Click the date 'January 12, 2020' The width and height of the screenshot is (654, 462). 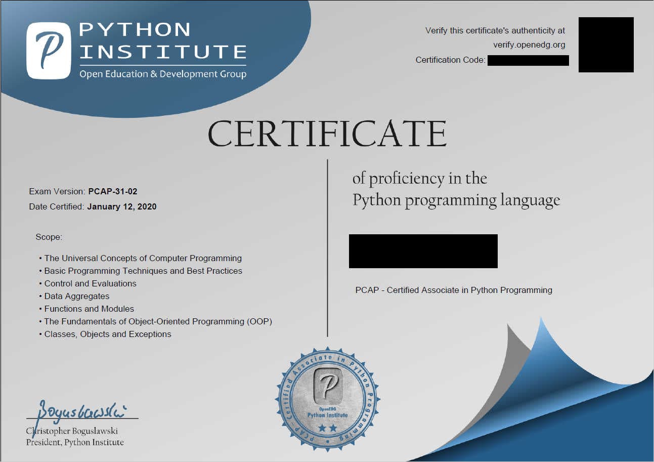pyautogui.click(x=122, y=206)
